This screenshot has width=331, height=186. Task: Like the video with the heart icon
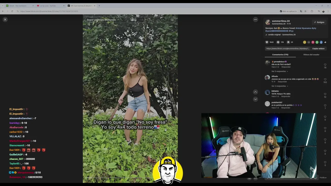tap(267, 42)
